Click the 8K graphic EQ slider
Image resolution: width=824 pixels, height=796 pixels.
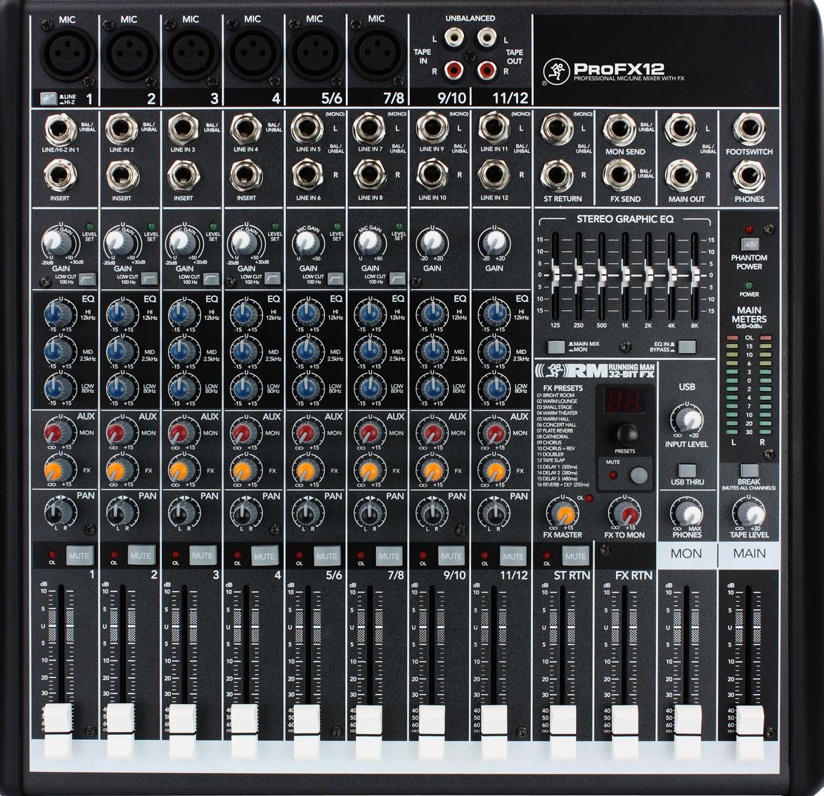click(695, 274)
